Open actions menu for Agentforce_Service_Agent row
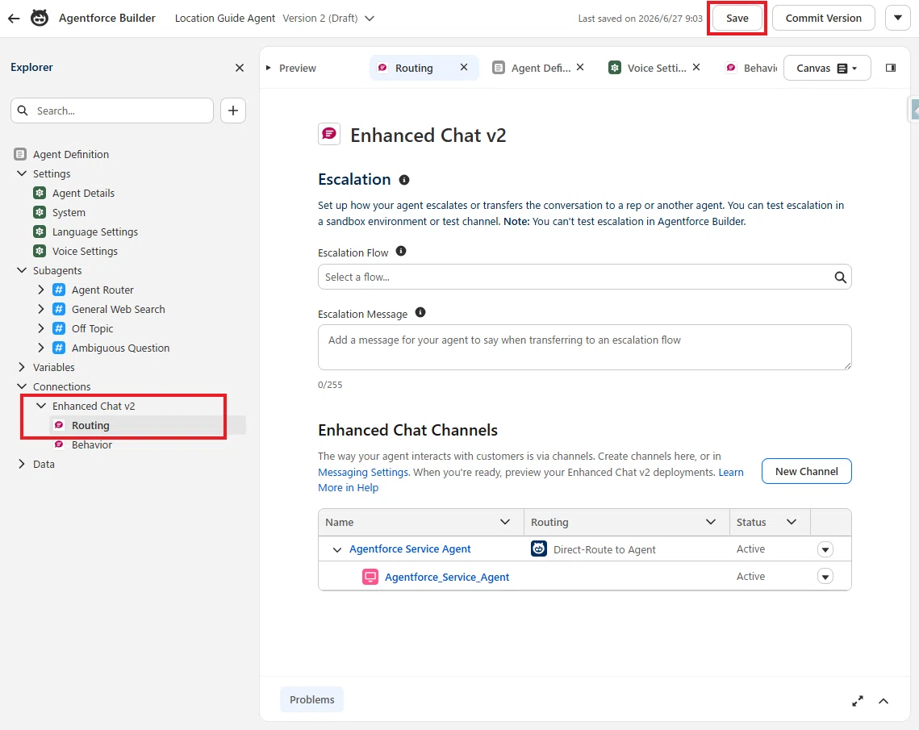 [x=825, y=577]
